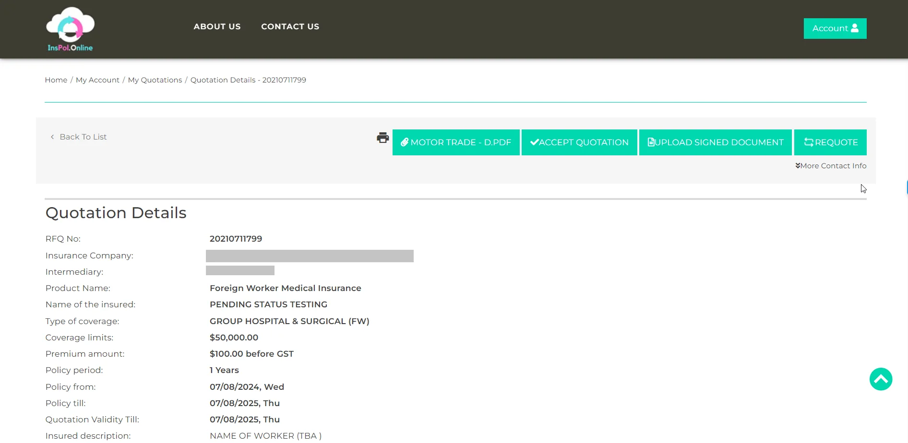Select GROUP HOSPITAL & SURGICAL (FW) text
The width and height of the screenshot is (908, 443).
(x=289, y=321)
